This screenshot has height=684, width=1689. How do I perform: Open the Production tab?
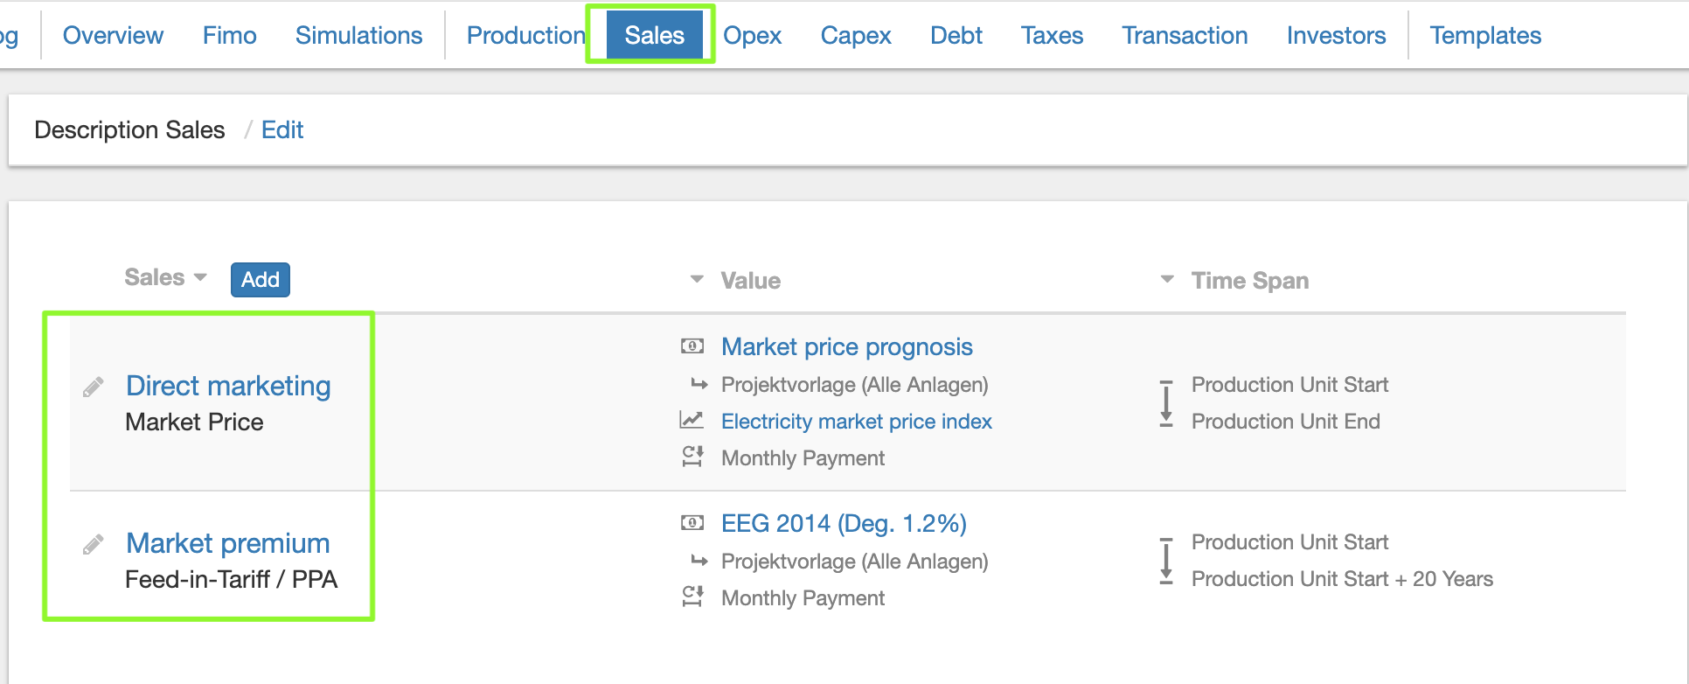tap(525, 35)
